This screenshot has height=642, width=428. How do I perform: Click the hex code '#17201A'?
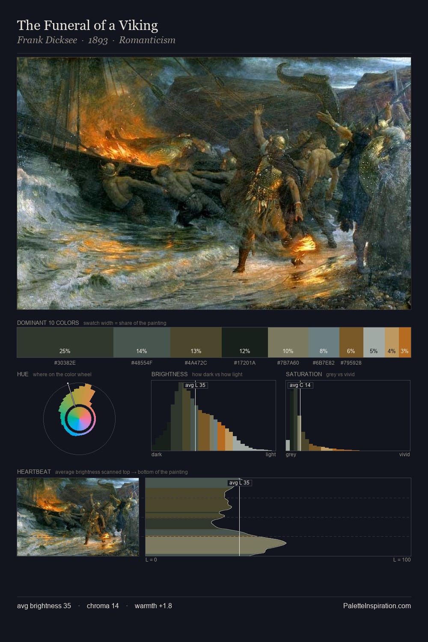pyautogui.click(x=245, y=363)
